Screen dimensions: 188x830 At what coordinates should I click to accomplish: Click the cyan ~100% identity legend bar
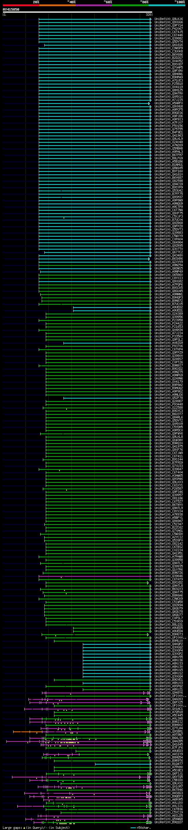tap(167, 5)
